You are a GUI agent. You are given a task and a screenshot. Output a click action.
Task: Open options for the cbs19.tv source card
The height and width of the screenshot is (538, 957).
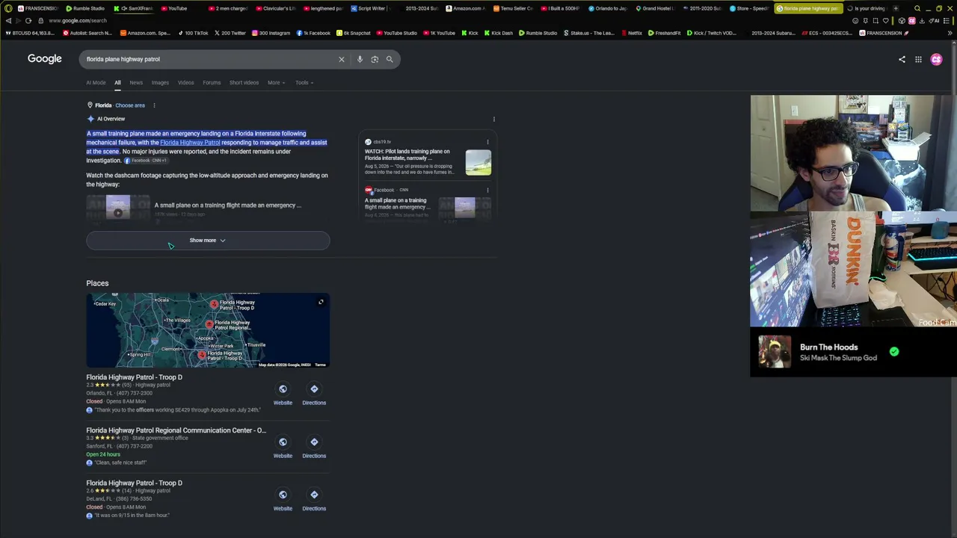tap(487, 142)
